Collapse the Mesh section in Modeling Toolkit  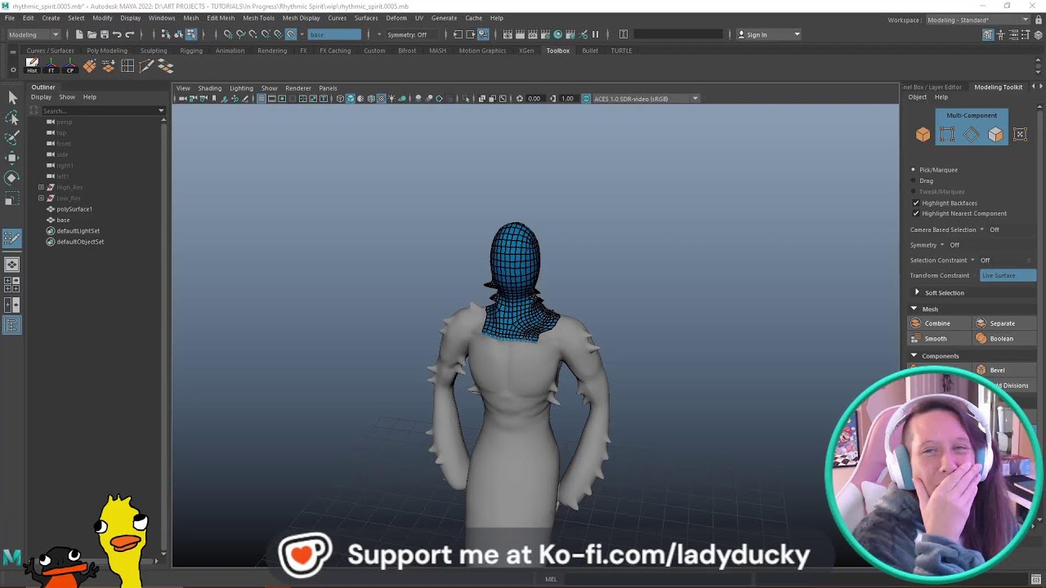tap(914, 309)
